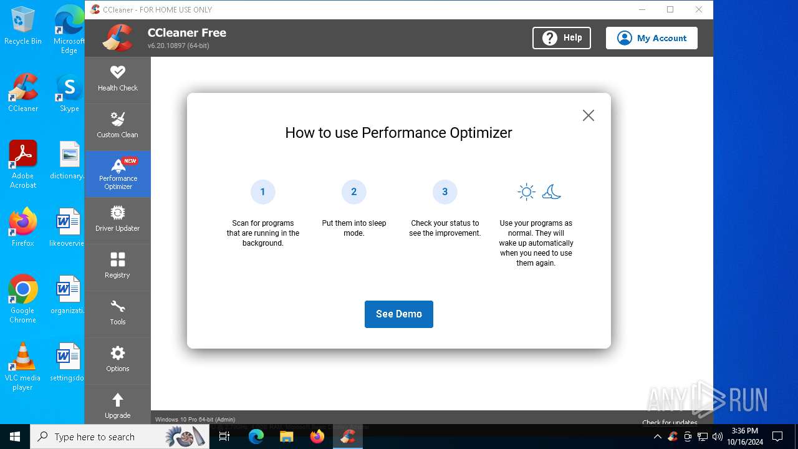Open the Custom Clean section
798x449 pixels.
117,127
